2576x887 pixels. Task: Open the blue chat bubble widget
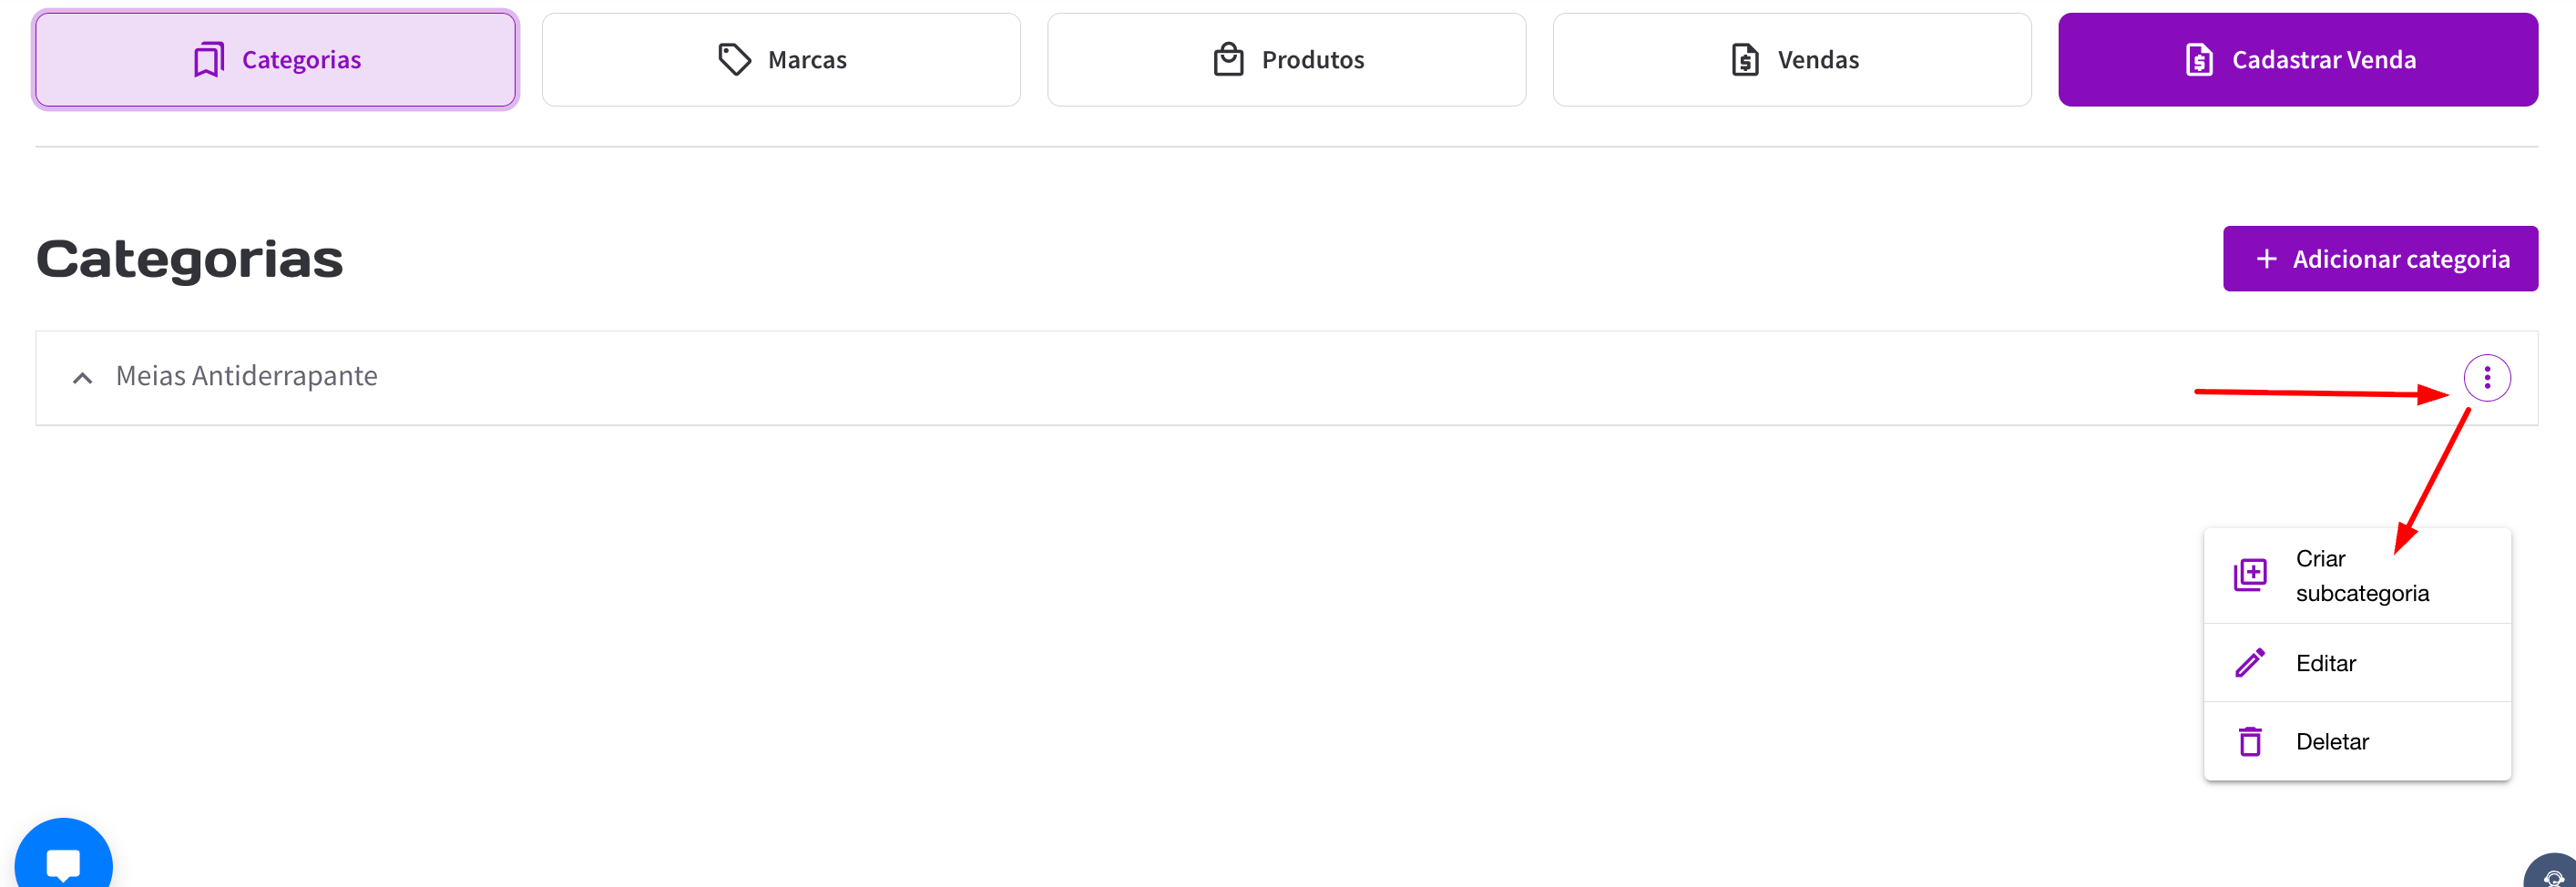(63, 860)
